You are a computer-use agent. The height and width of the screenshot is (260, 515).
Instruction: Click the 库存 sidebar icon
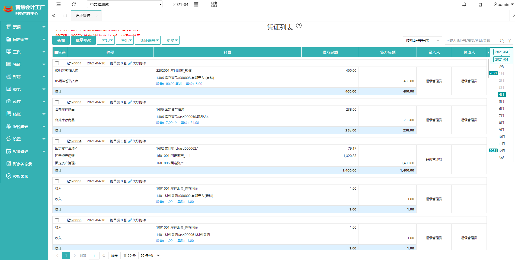point(9,102)
